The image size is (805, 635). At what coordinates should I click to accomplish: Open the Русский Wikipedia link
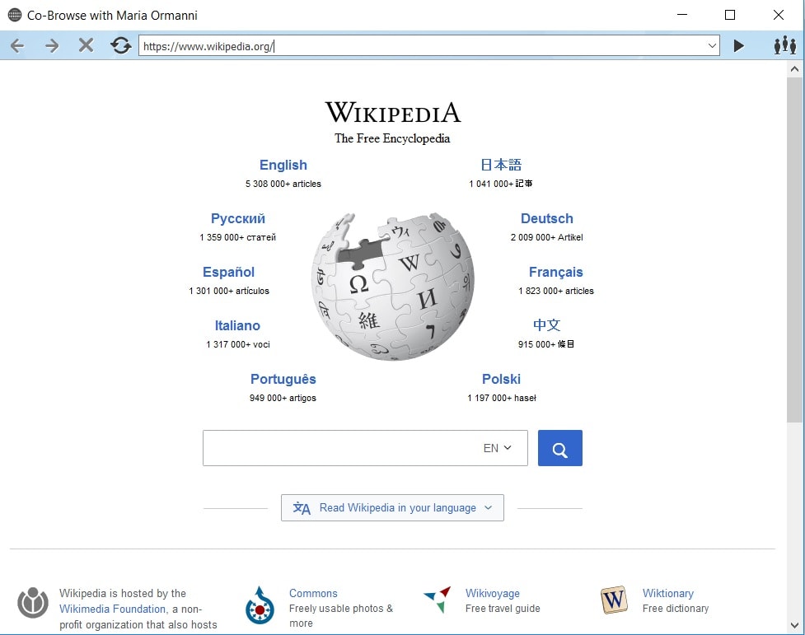point(237,219)
